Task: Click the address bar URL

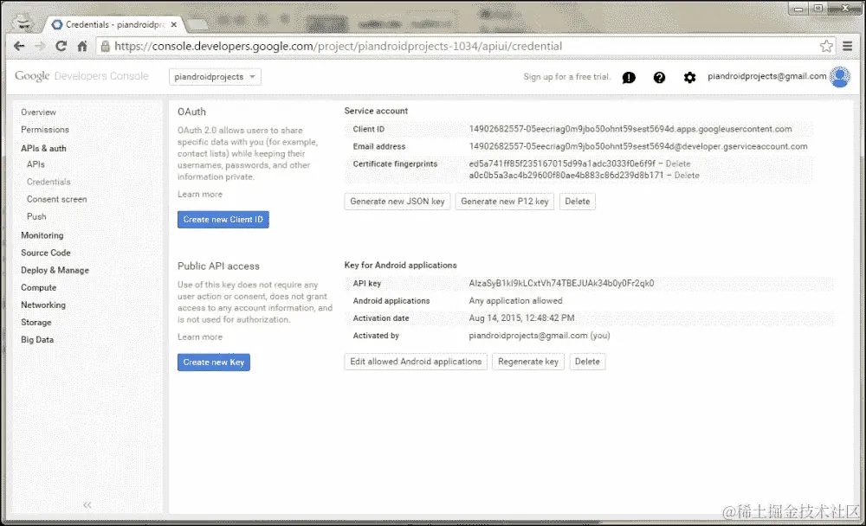Action: pyautogui.click(x=339, y=47)
